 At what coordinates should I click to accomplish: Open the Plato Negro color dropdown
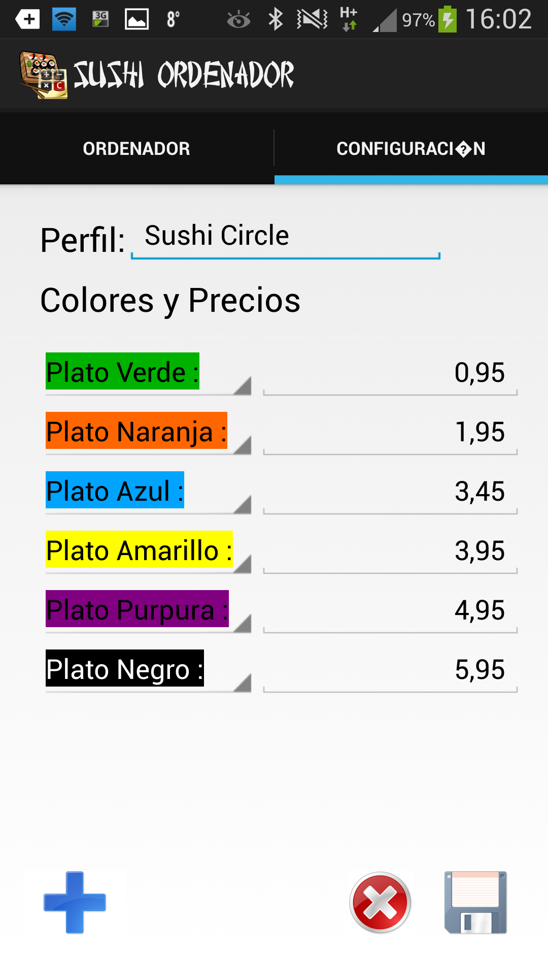point(148,670)
